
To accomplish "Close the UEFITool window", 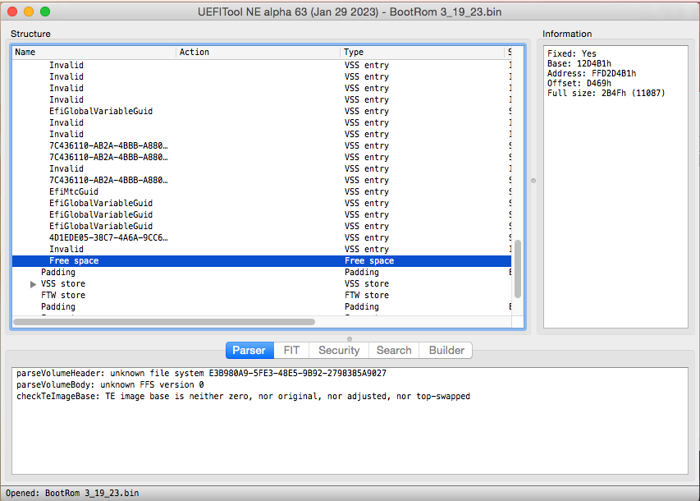I will tap(12, 11).
